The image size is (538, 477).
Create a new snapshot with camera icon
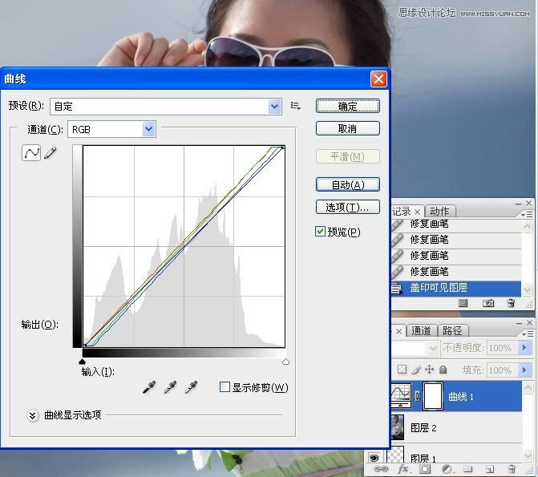point(487,304)
